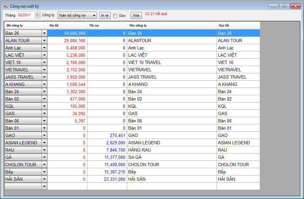Open dropdown arrow for HẢI SẢN row
Image resolution: width=304 pixels, height=199 pixels.
coord(44,179)
